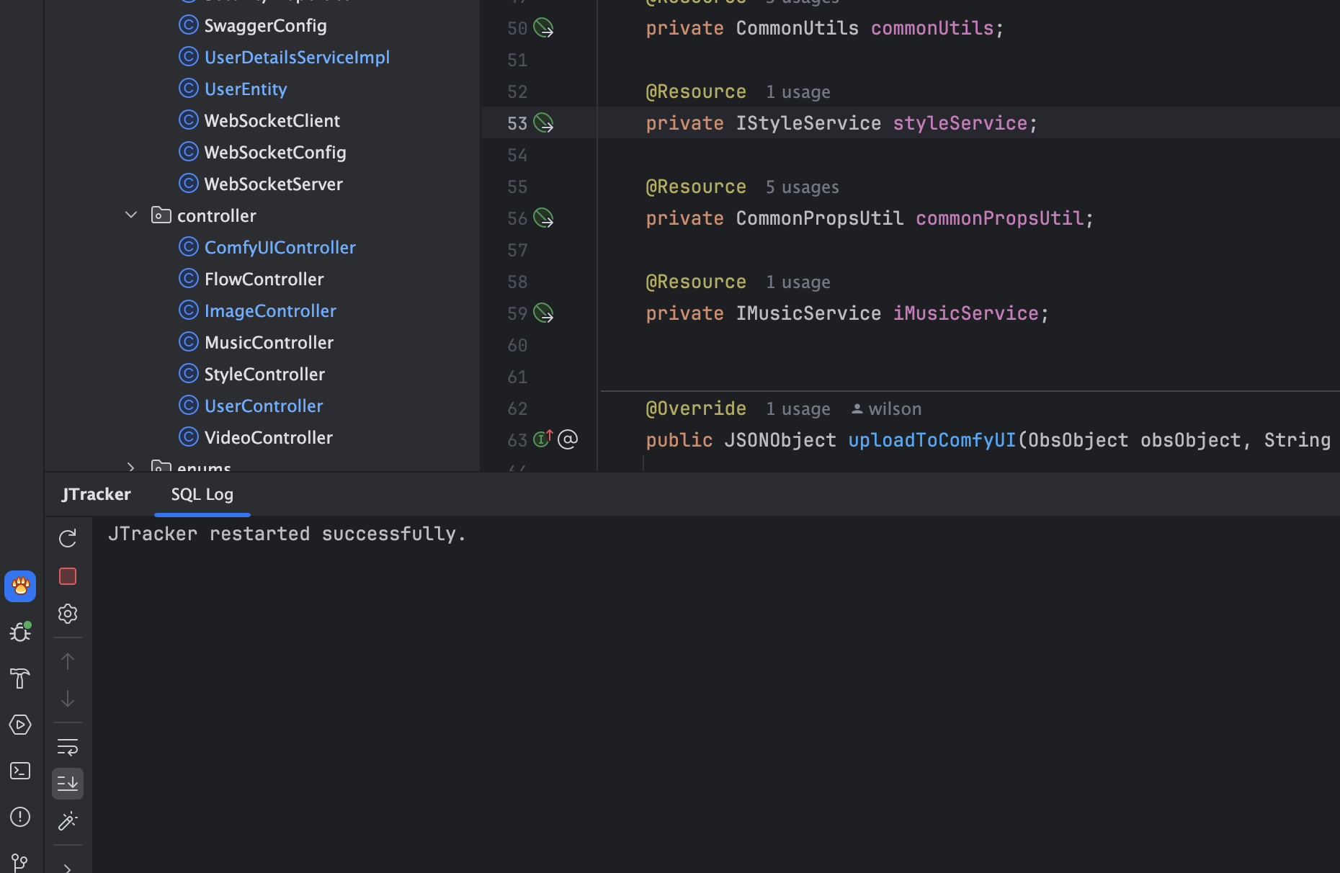The width and height of the screenshot is (1340, 873).
Task: Click gutter bean icon on line 53
Action: 543,123
